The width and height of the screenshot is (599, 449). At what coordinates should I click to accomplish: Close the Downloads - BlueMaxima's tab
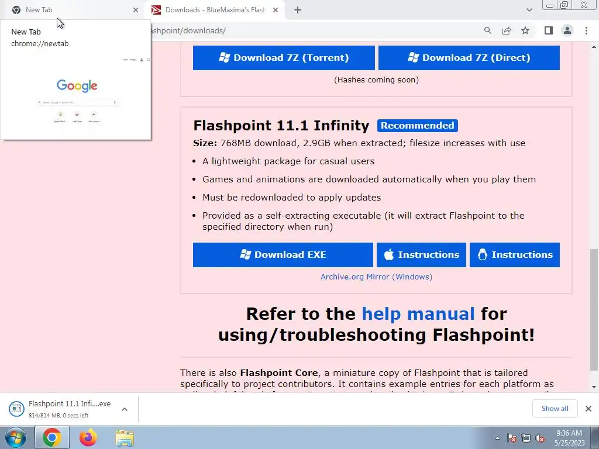276,10
